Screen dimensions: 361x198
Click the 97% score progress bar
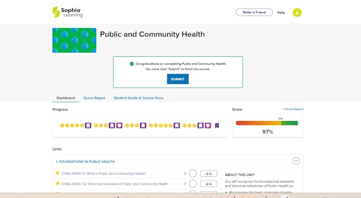267,123
